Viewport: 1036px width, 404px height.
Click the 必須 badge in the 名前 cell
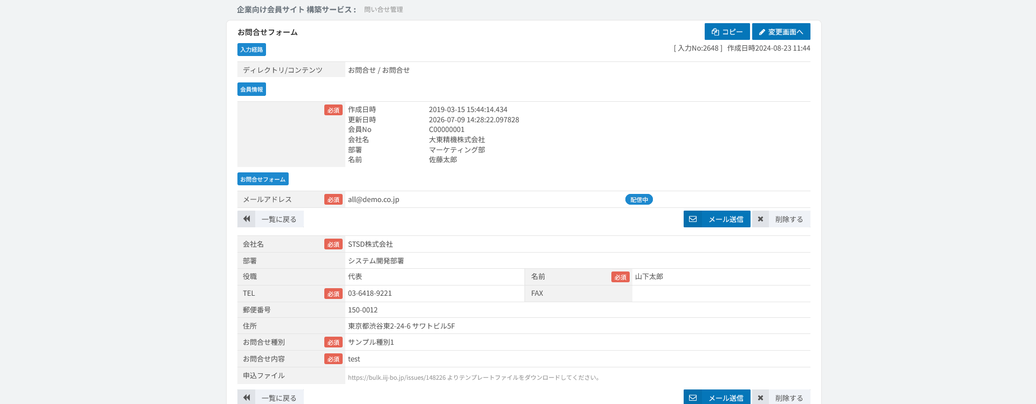[621, 277]
